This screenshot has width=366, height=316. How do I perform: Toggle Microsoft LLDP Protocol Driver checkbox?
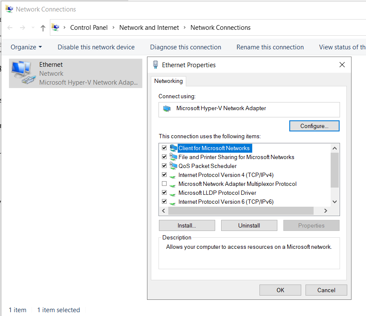pyautogui.click(x=164, y=193)
